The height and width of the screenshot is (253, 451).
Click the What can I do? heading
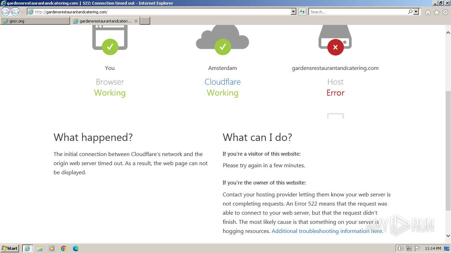(x=257, y=137)
